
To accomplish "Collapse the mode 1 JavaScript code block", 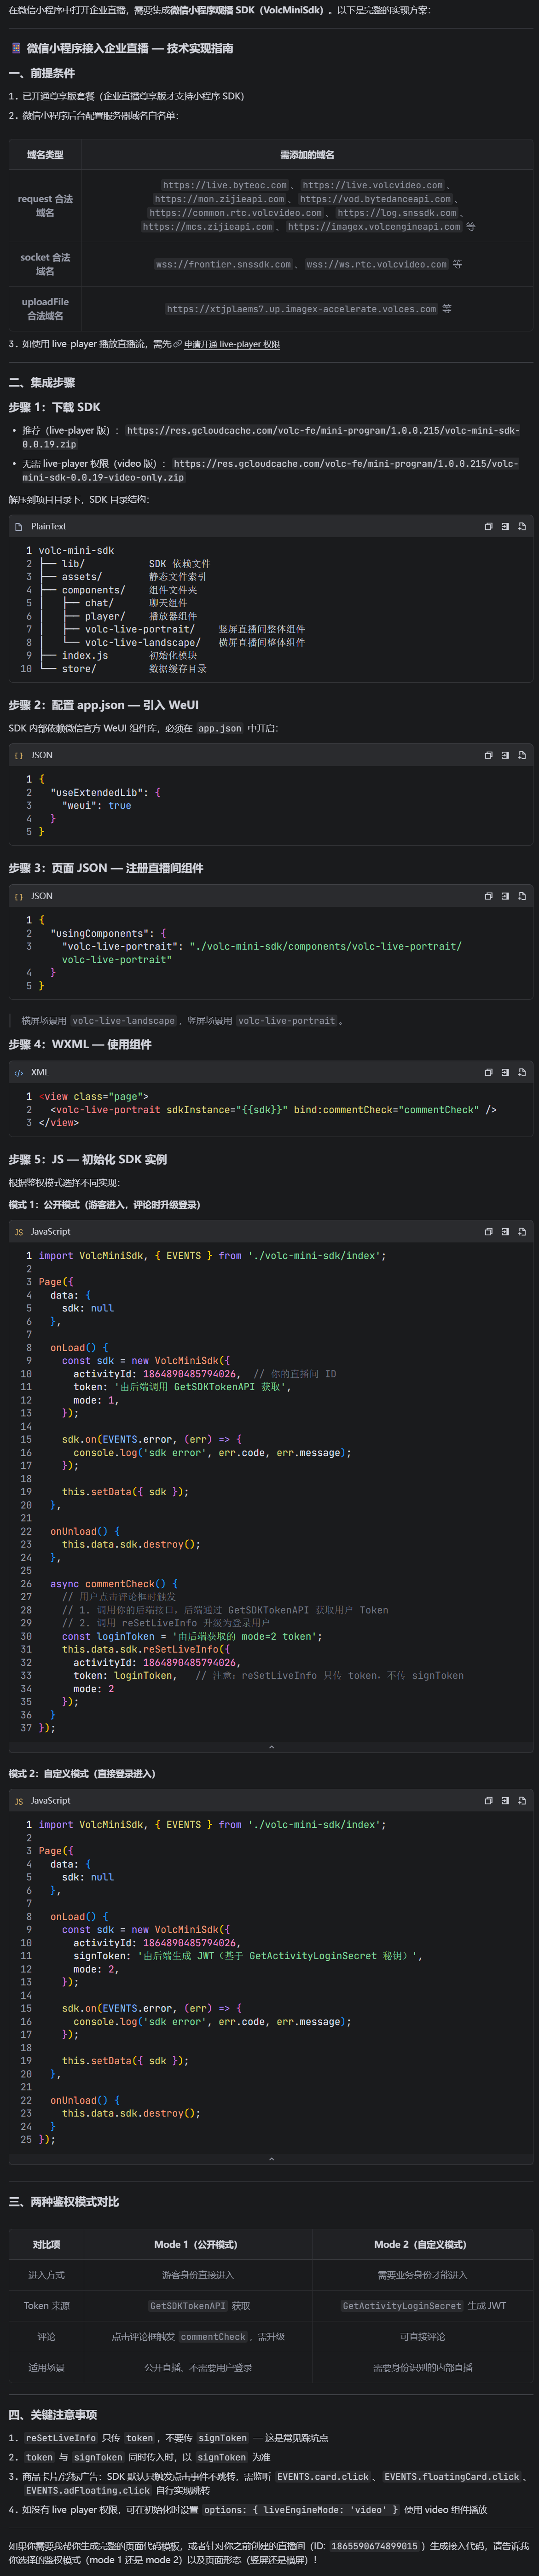I will 271,1747.
